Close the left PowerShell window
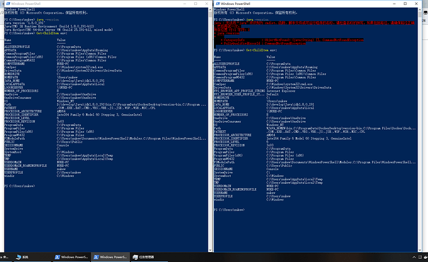The height and width of the screenshot is (262, 428). pos(207,4)
